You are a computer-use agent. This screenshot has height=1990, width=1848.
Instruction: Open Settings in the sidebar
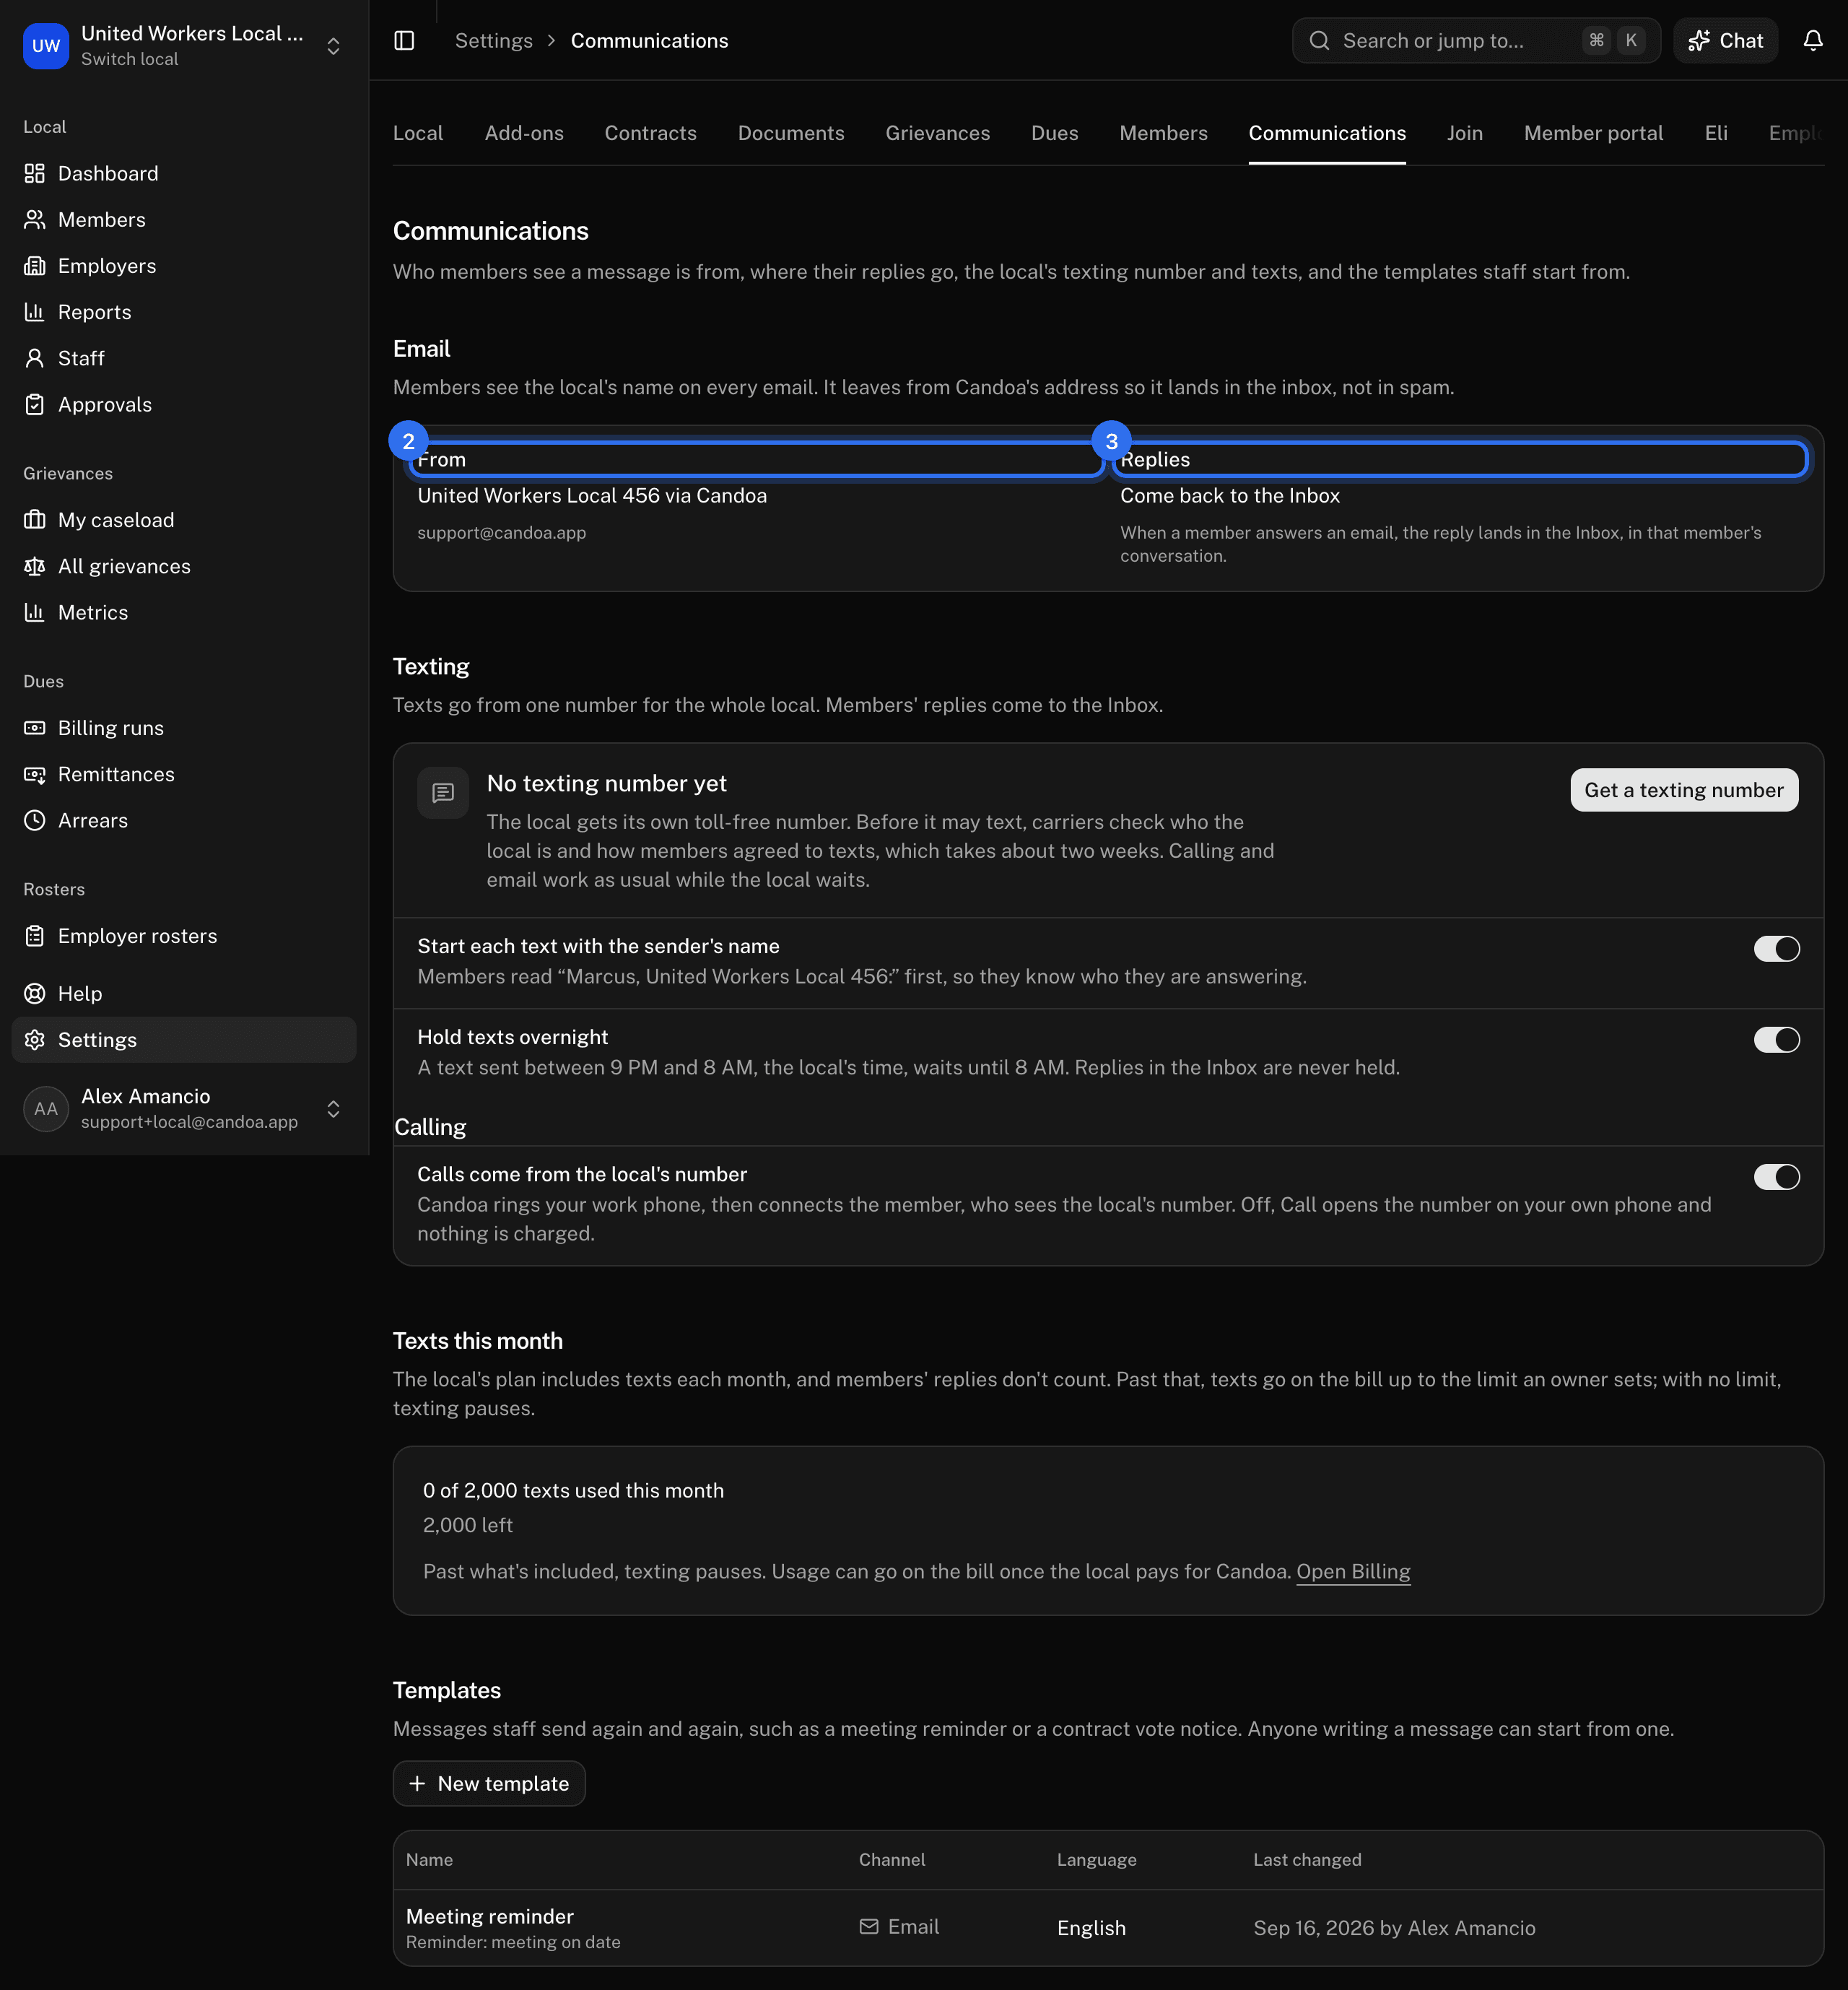184,1040
